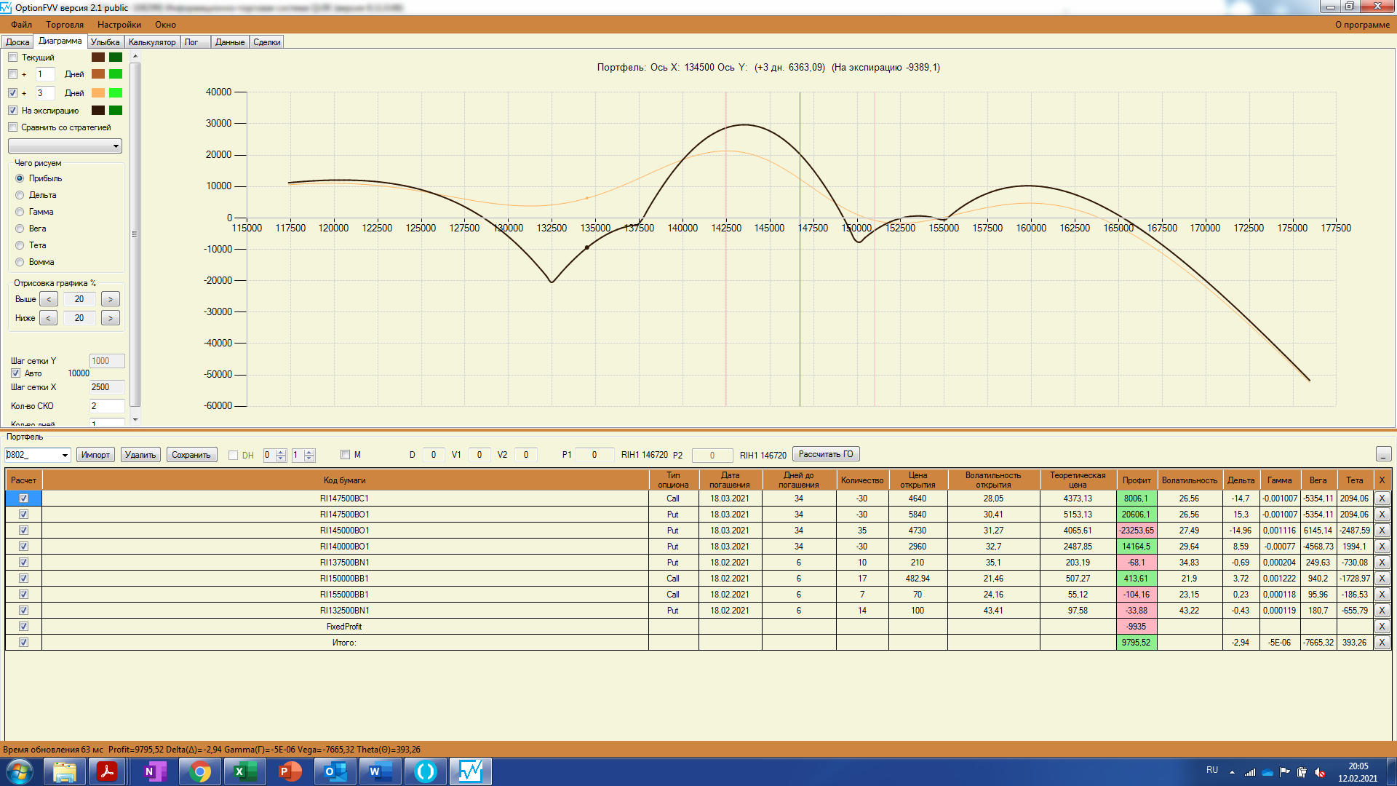The image size is (1397, 786).
Task: Open Outlook from the taskbar
Action: pyautogui.click(x=335, y=771)
